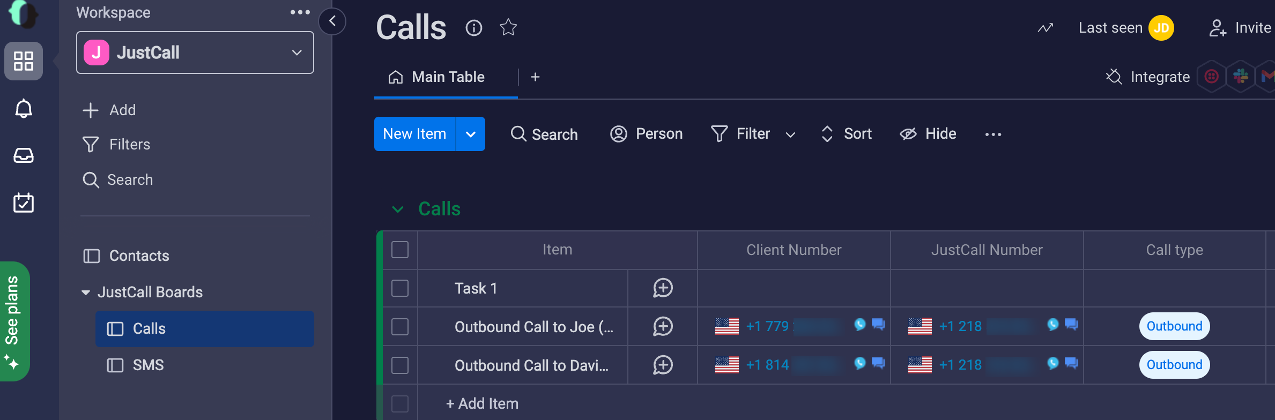The width and height of the screenshot is (1275, 420).
Task: Click the US flag beside +1 779
Action: [727, 326]
